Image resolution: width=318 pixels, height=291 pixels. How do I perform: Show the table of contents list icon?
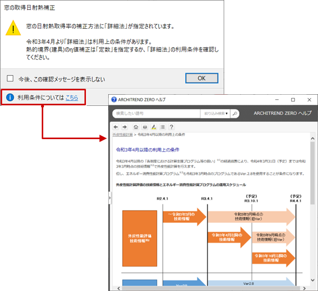[163, 127]
